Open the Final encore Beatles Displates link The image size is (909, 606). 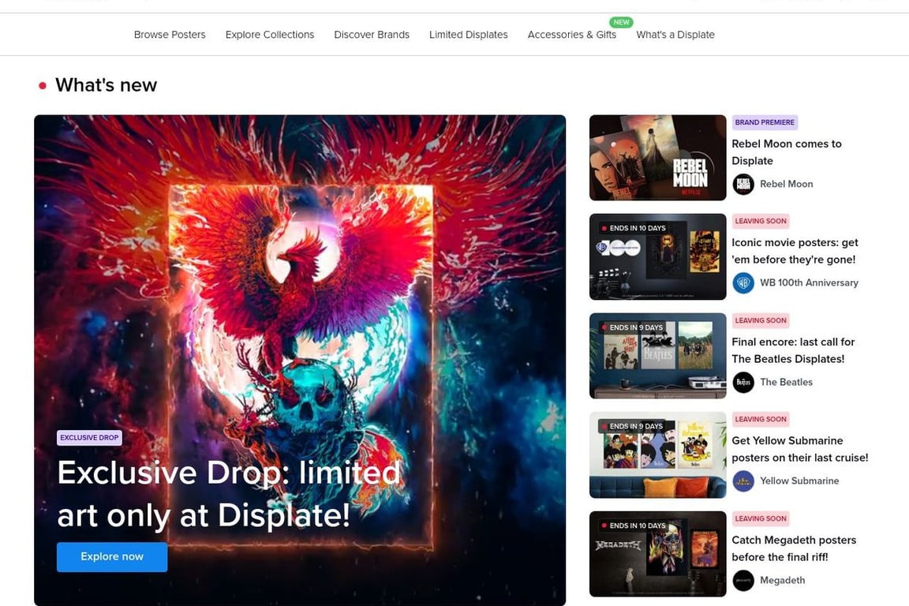[x=792, y=350]
